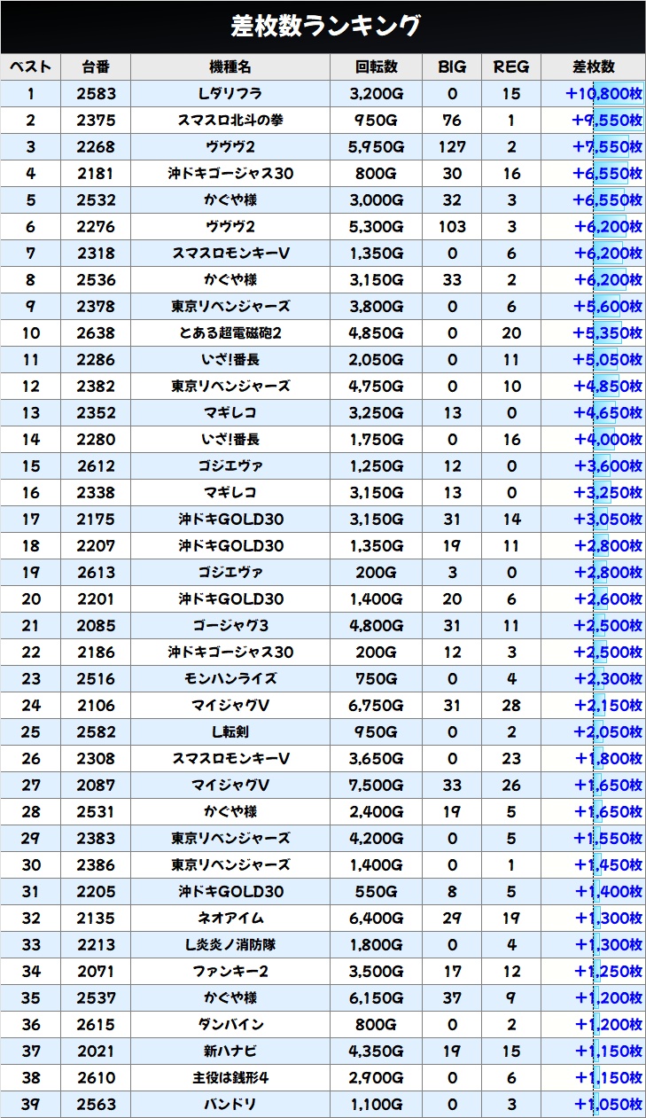Click the 差枚数 column header
The height and width of the screenshot is (1118, 646).
(x=593, y=67)
